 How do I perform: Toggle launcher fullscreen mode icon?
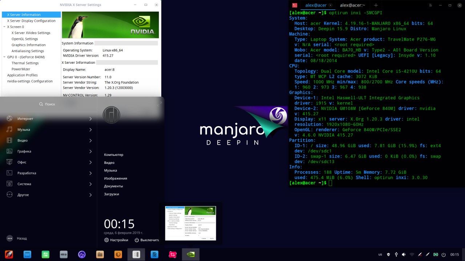click(x=159, y=104)
